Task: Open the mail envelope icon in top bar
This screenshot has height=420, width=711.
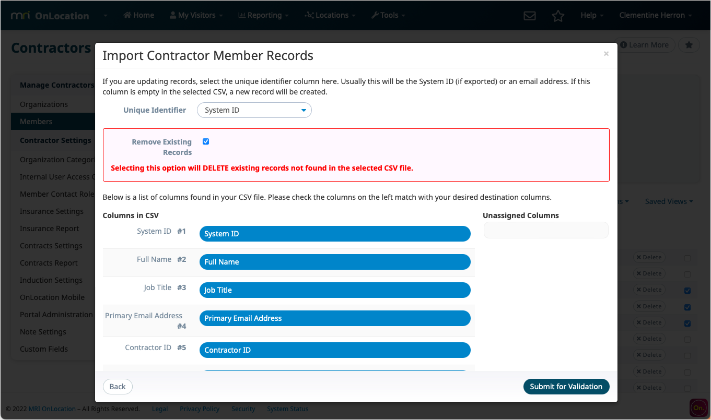Action: tap(530, 16)
